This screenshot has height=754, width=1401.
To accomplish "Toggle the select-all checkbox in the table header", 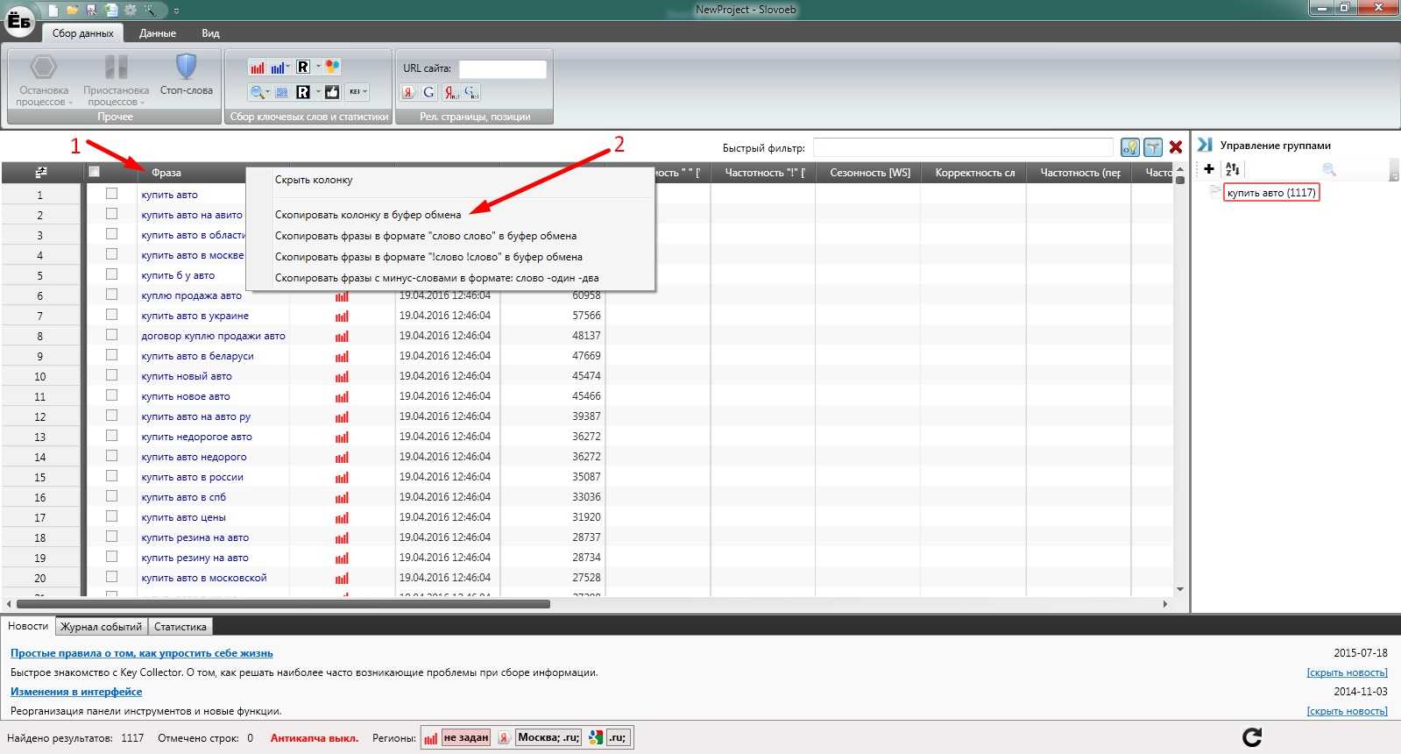I will coord(95,172).
